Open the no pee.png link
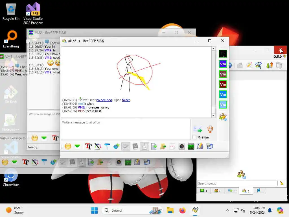 click(x=104, y=100)
